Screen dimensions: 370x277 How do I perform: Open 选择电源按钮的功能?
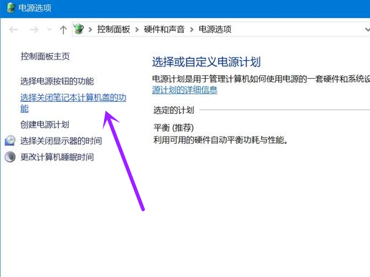[57, 82]
